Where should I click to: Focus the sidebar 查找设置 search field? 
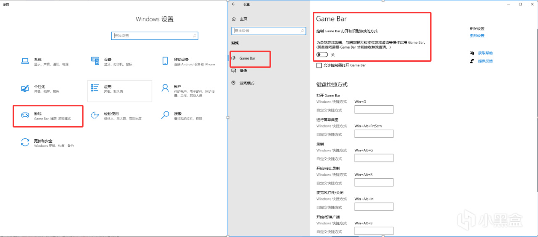point(269,31)
